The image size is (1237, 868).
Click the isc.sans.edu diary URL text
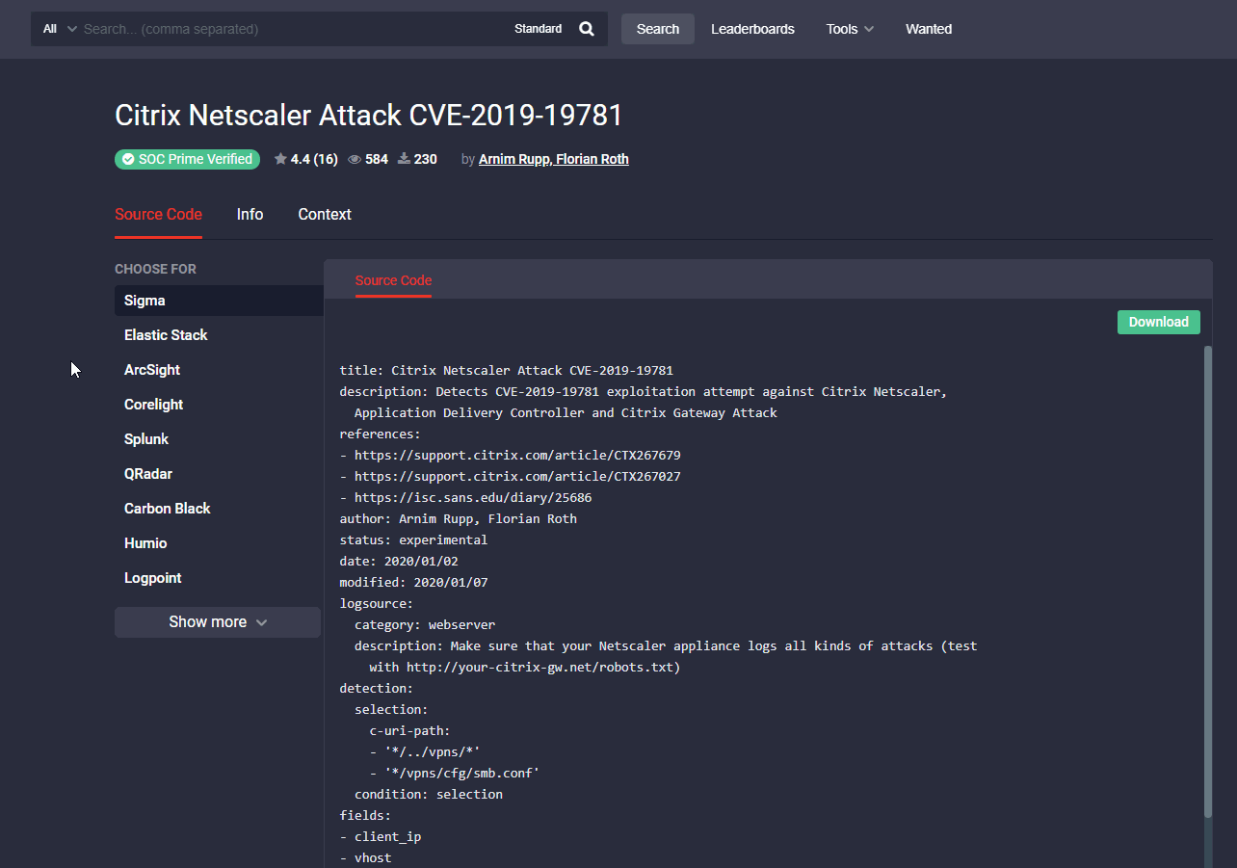473,497
